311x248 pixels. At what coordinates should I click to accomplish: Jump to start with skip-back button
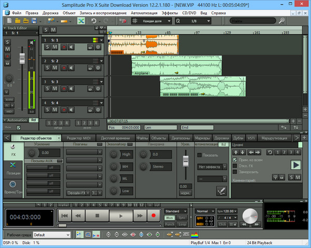click(x=65, y=215)
